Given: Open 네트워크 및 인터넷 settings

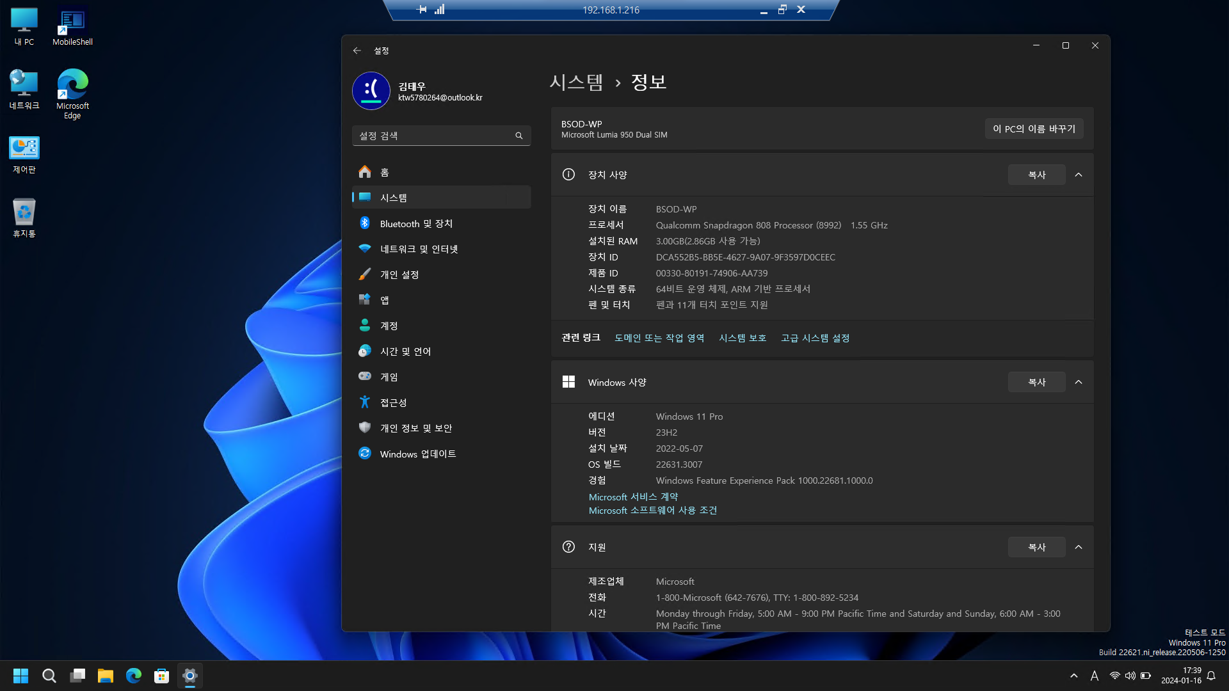Looking at the screenshot, I should [419, 249].
